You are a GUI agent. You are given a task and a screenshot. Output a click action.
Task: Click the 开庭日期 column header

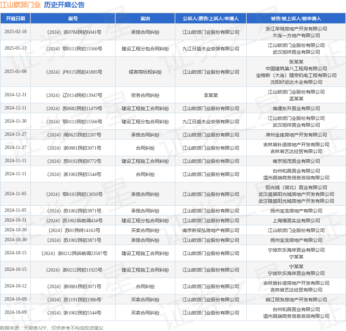pyautogui.click(x=16, y=19)
